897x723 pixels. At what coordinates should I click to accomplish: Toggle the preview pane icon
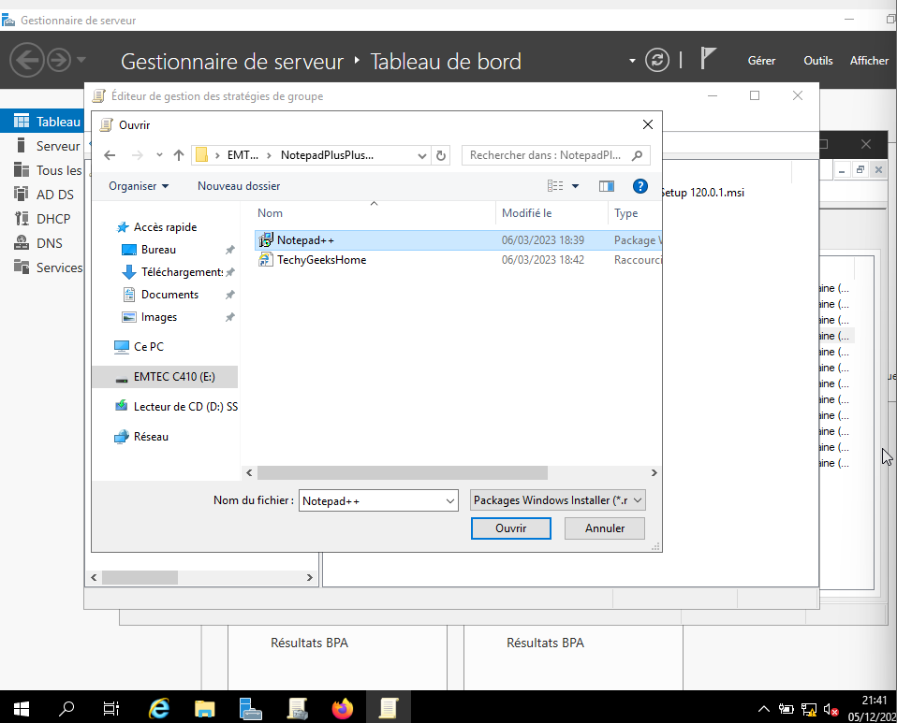point(606,186)
